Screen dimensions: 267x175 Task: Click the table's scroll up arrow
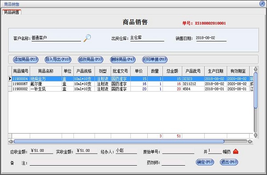[255, 69]
